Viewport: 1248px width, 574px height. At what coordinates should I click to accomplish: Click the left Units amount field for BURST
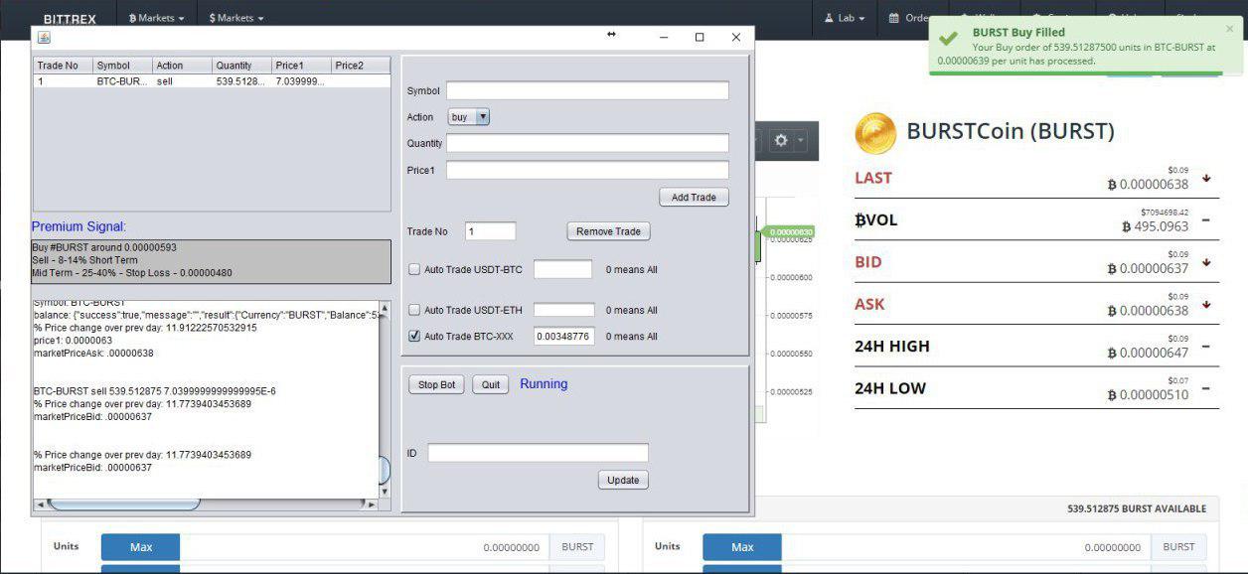coord(365,547)
